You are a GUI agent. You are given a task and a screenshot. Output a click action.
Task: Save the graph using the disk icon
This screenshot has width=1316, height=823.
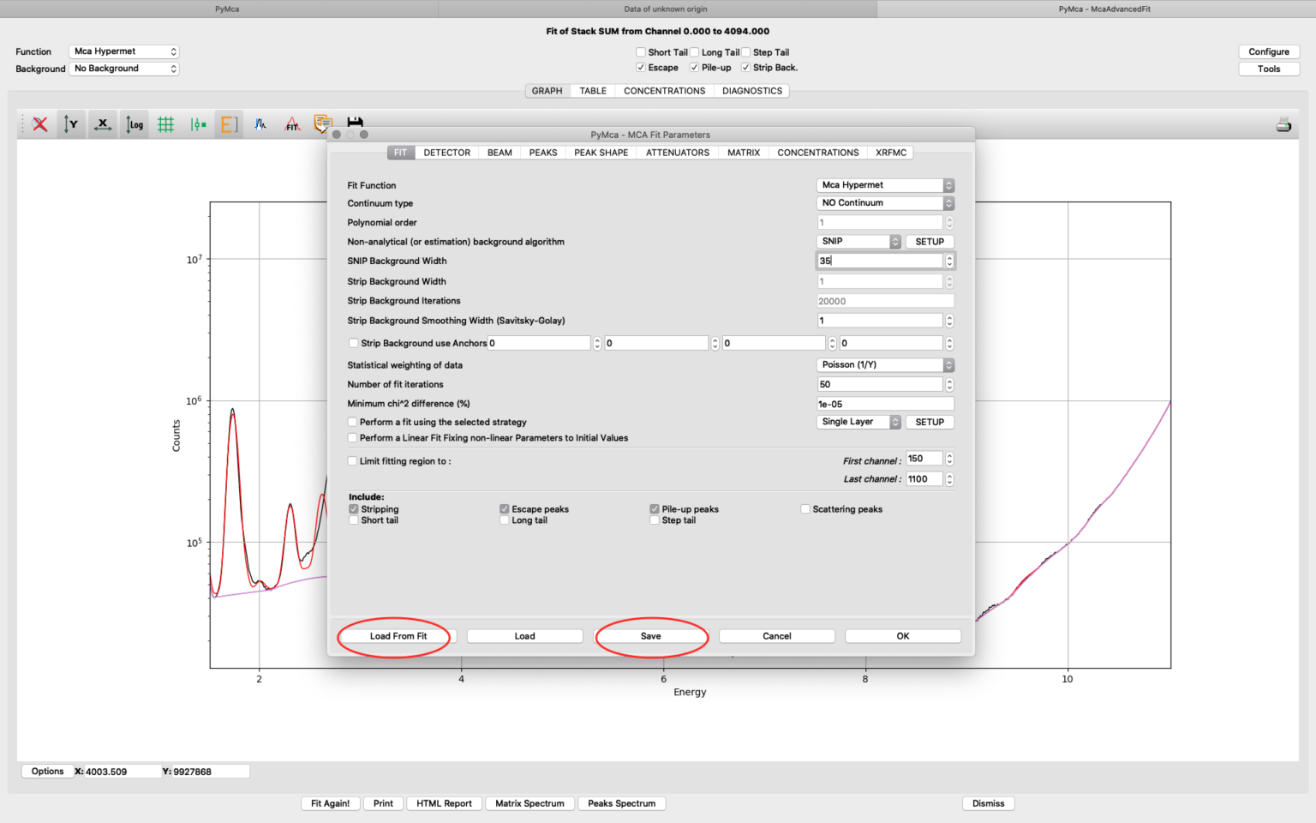[356, 123]
